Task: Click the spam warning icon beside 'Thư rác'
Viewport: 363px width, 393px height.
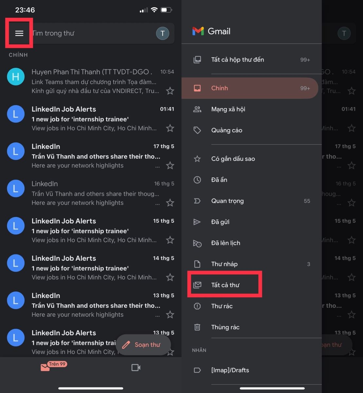Action: (197, 306)
